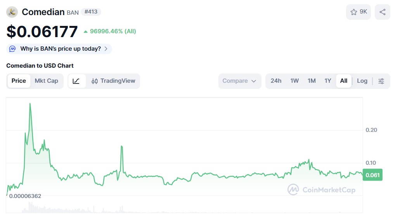This screenshot has height=215, width=393.
Task: Click the #413 rank badge
Action: [91, 12]
